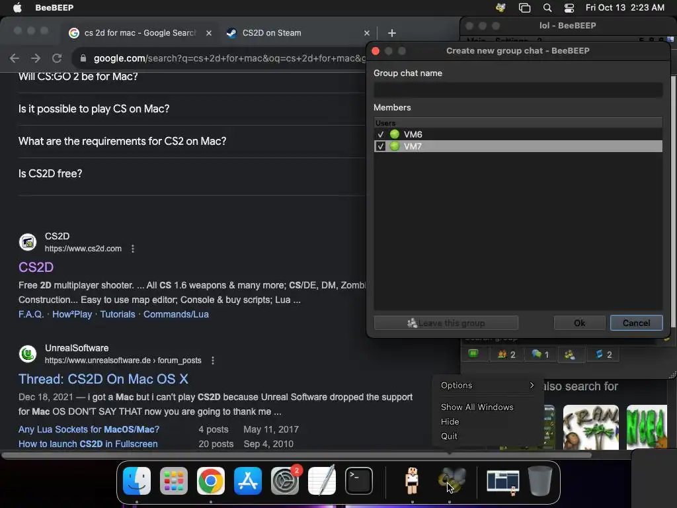Click the Group chat name input field
Viewport: 677px width, 508px height.
pyautogui.click(x=518, y=90)
